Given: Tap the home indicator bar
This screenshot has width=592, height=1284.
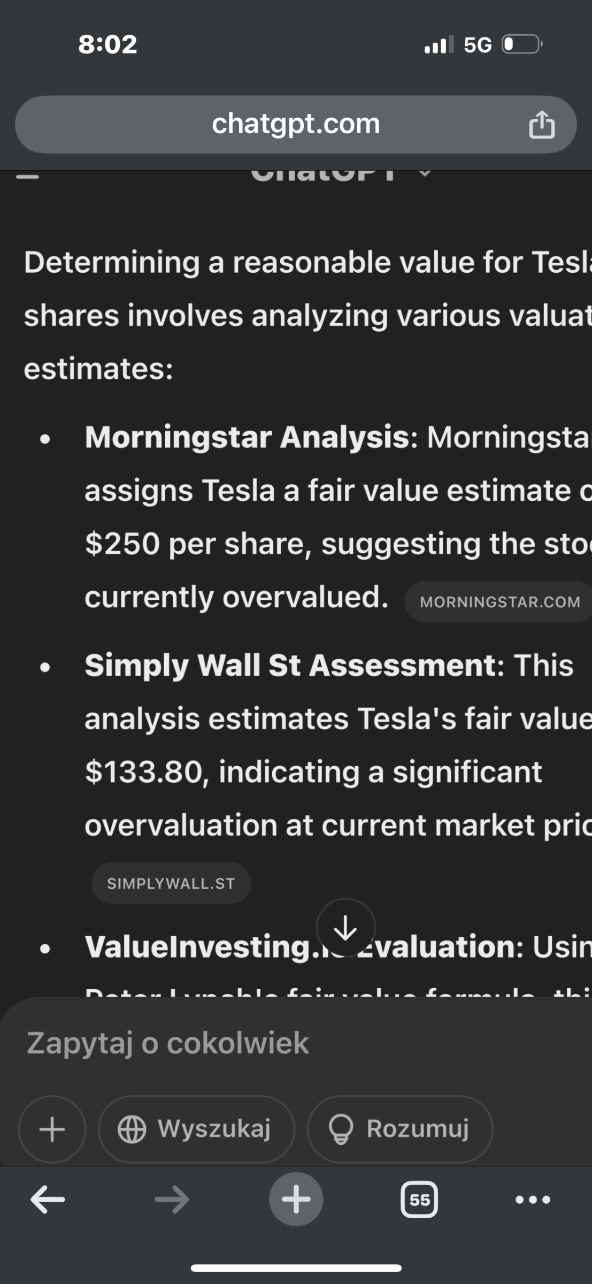Looking at the screenshot, I should tap(296, 1268).
